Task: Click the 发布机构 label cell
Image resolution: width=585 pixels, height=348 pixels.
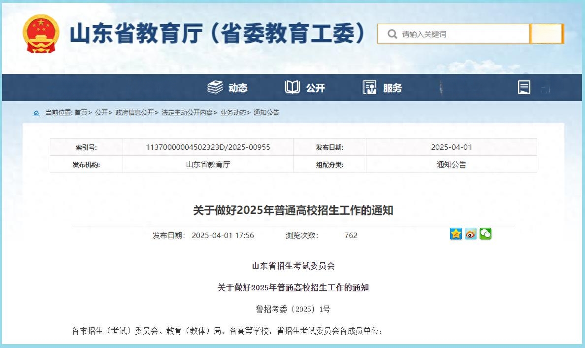Action: [86, 164]
